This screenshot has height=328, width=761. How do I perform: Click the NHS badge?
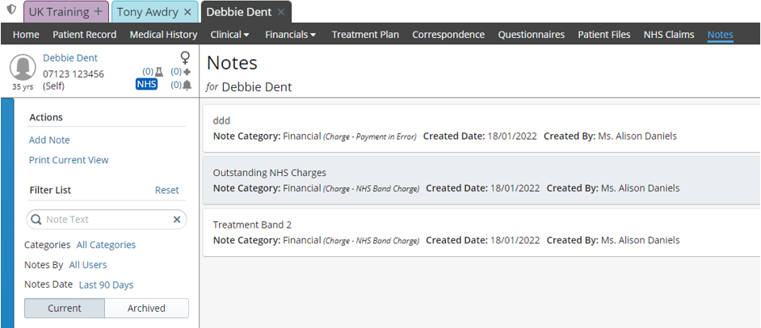[146, 85]
